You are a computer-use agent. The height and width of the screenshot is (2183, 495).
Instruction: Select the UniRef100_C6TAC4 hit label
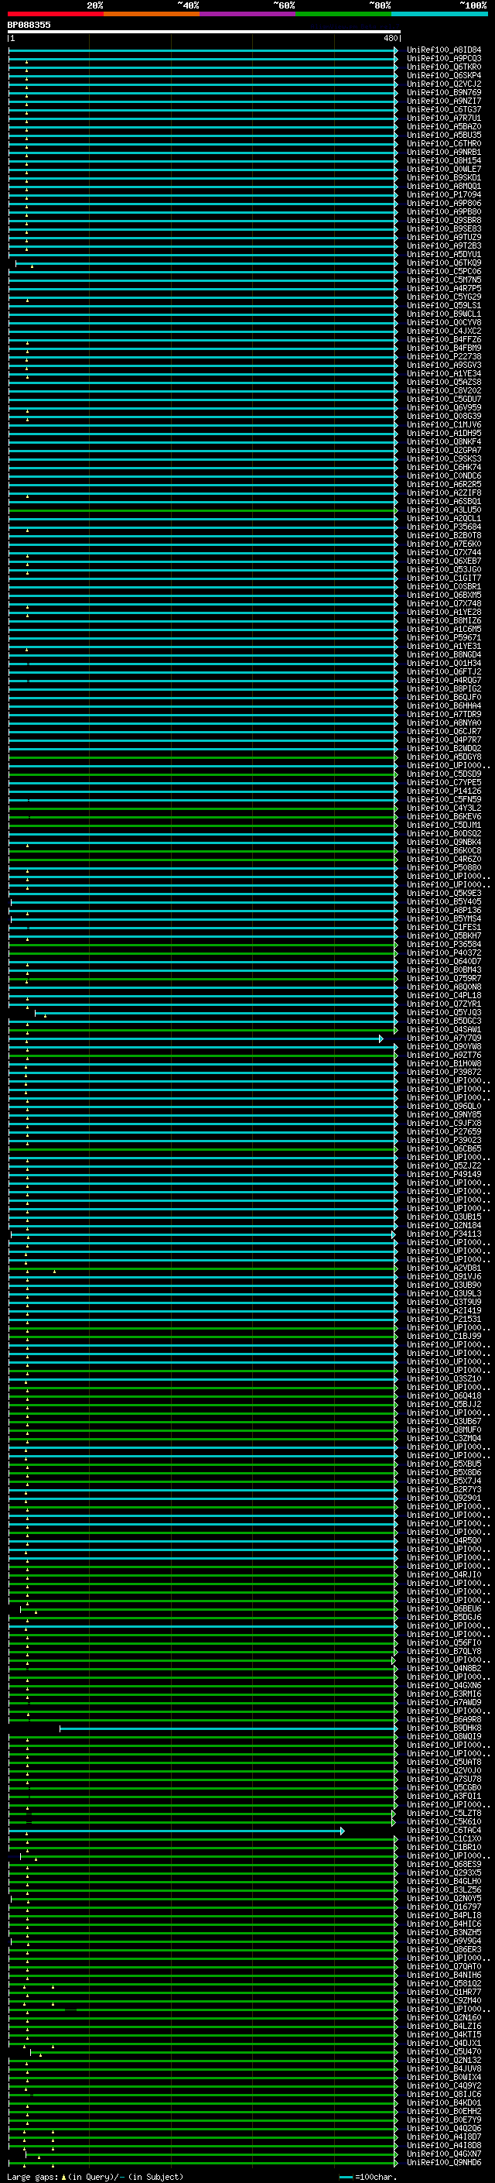coord(443,1831)
